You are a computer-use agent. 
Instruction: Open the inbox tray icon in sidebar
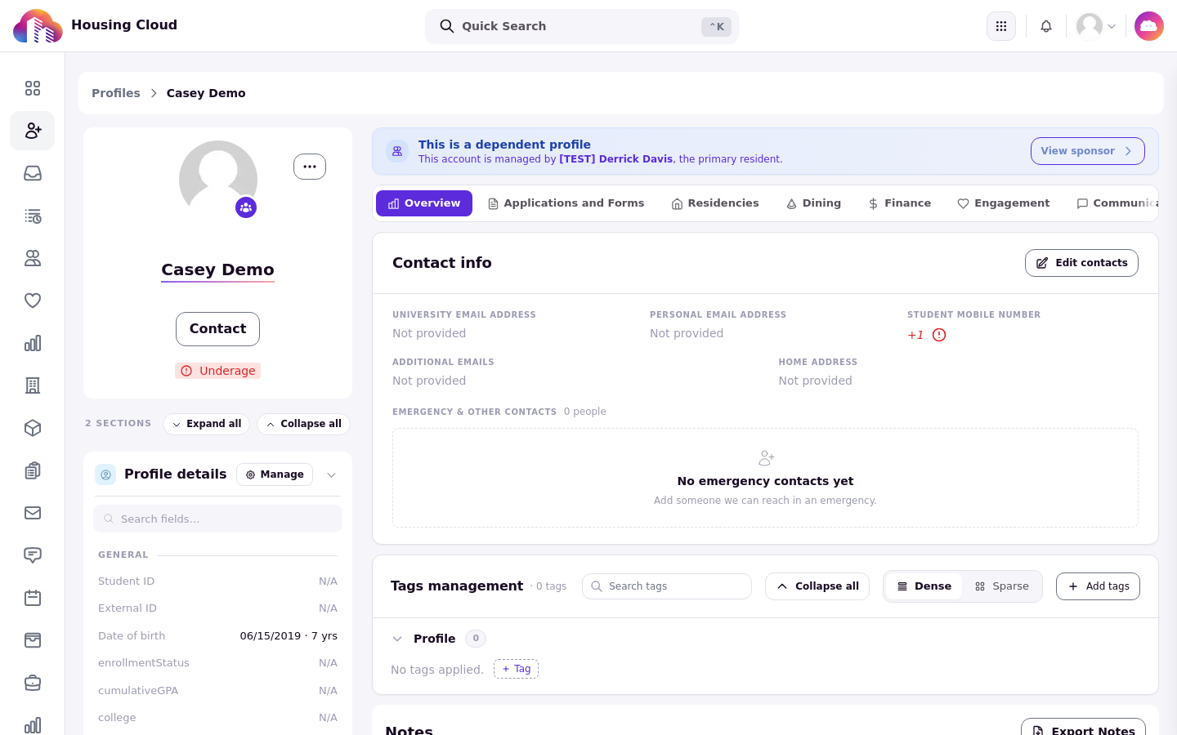point(33,173)
